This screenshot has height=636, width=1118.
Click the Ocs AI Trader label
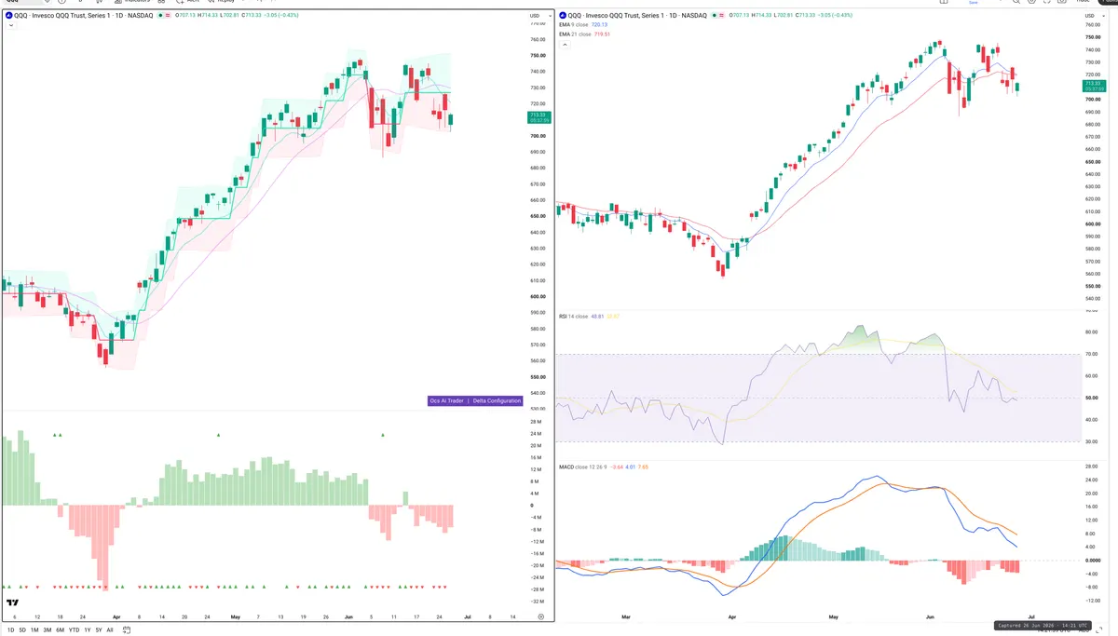(446, 400)
